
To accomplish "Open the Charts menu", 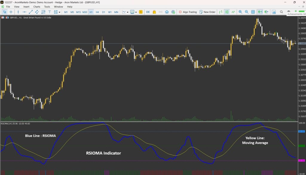I will (37, 7).
